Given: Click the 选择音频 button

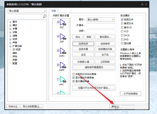Looking at the screenshot, I should [105, 44].
